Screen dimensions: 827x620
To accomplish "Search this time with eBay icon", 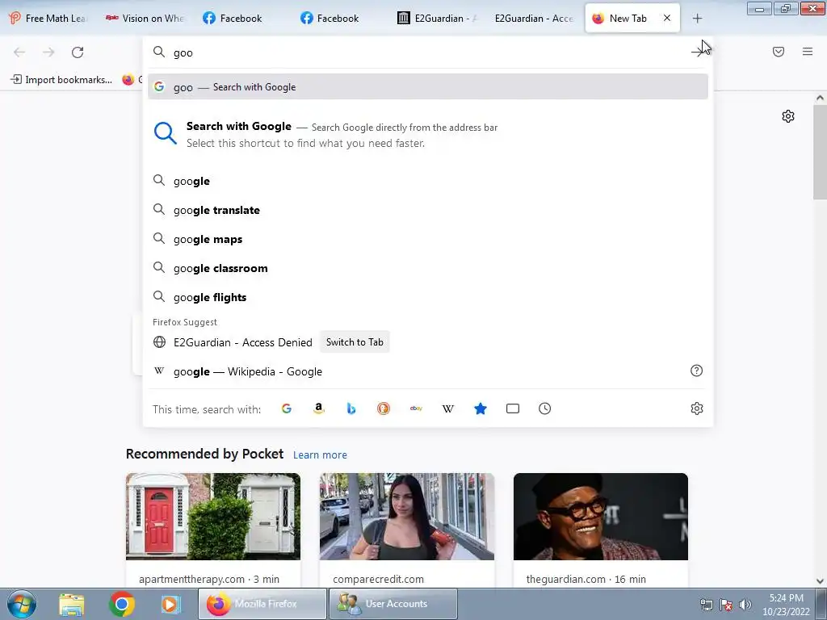I will pos(416,408).
